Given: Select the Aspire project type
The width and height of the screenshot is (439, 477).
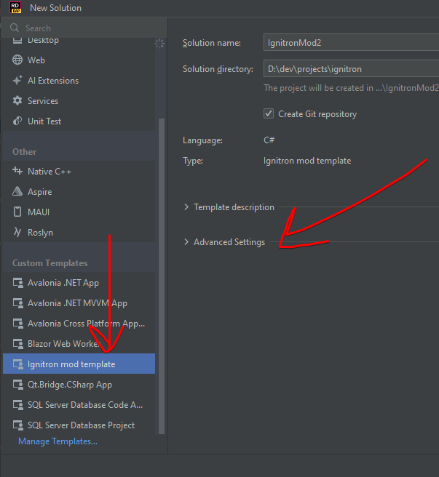Looking at the screenshot, I should click(x=79, y=192).
